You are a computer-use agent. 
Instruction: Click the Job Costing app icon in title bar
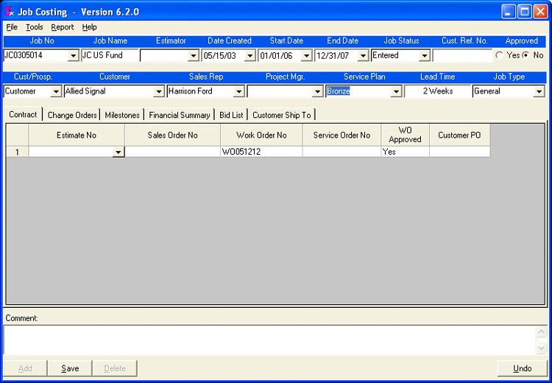click(10, 12)
